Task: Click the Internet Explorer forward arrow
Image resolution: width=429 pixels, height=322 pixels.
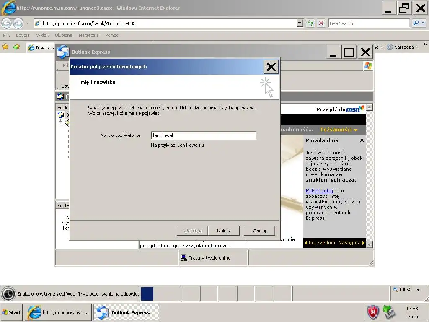Action: tap(18, 23)
